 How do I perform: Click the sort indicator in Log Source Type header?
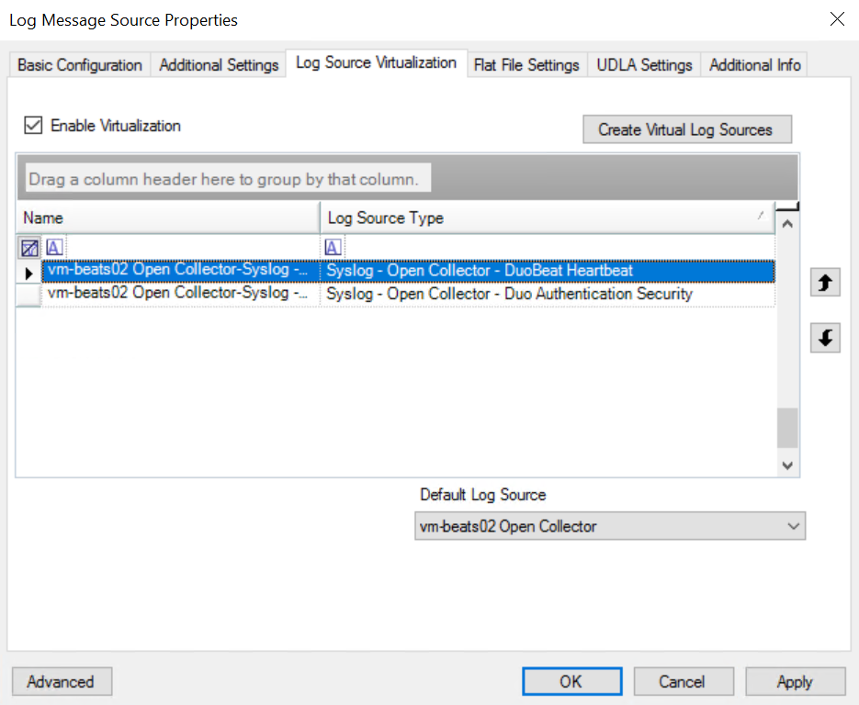(760, 216)
